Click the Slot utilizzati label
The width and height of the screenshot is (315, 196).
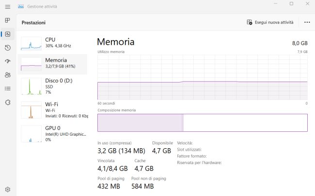(x=189, y=150)
